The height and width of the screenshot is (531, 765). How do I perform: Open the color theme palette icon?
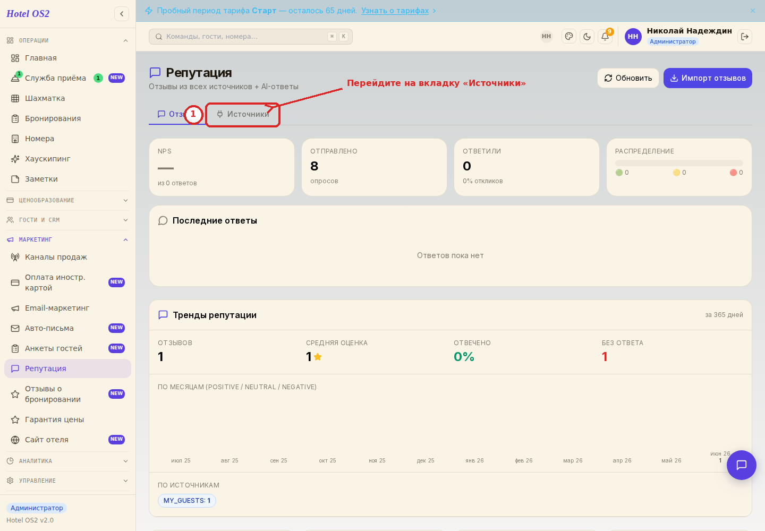(x=569, y=37)
